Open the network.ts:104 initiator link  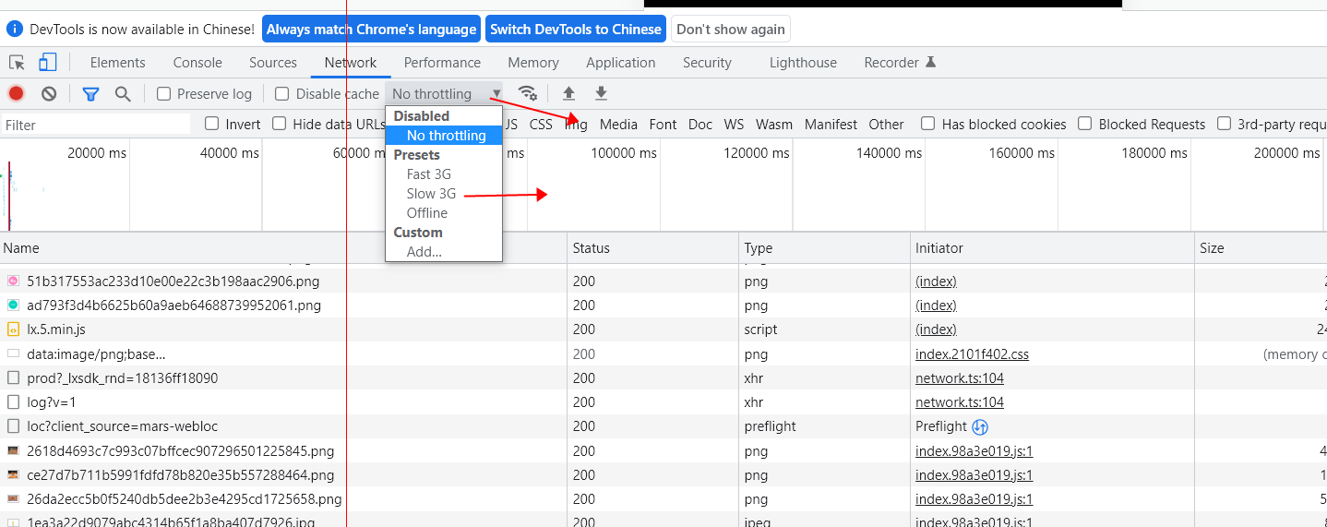coord(960,377)
